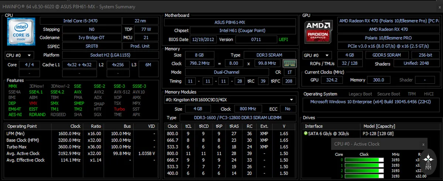Click the 4x256 L2 cache field
The image size is (443, 181).
(118, 65)
